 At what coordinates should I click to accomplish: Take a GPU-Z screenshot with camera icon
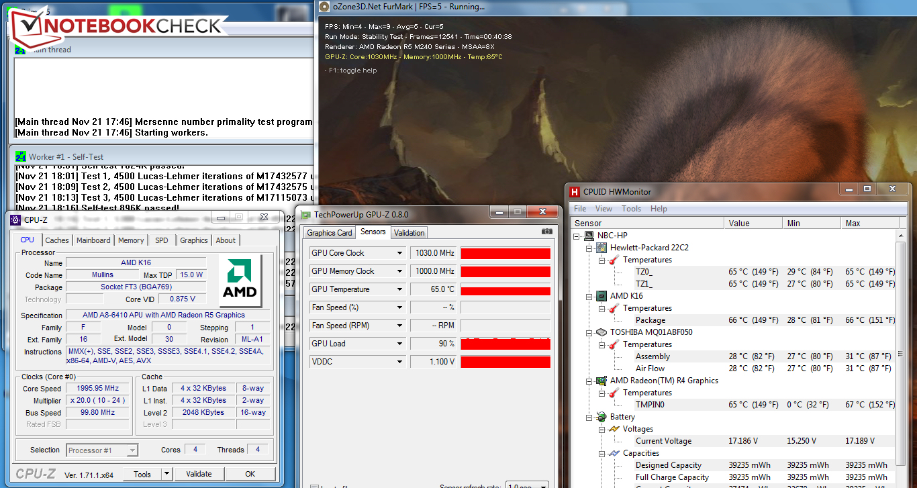pyautogui.click(x=546, y=232)
